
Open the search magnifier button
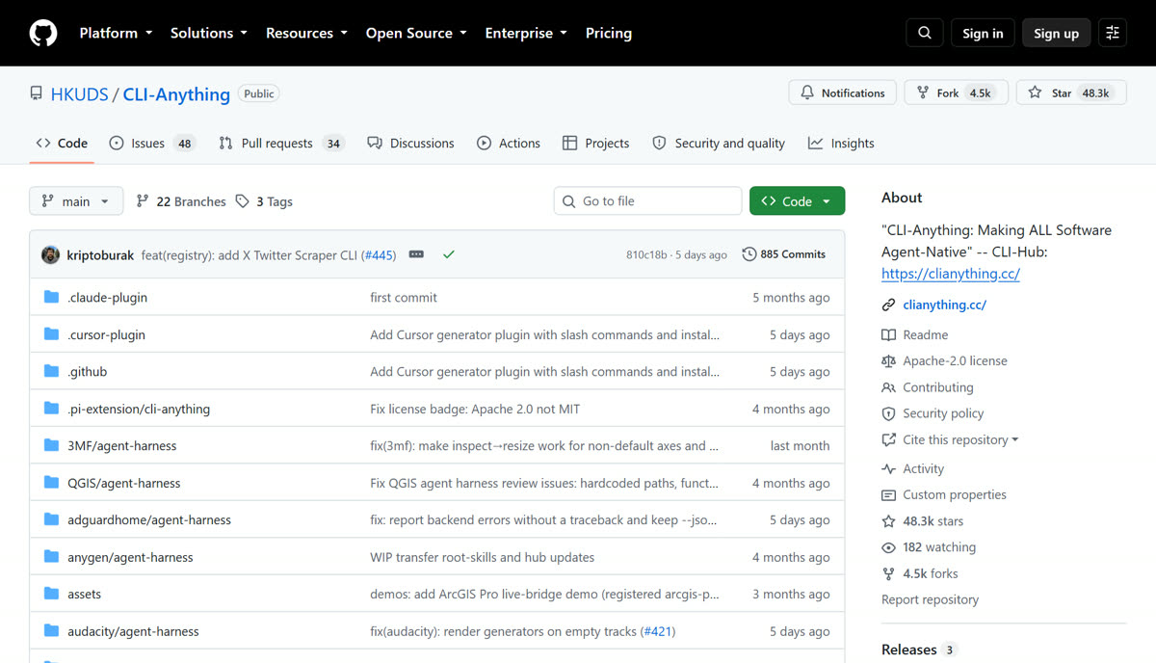point(924,33)
